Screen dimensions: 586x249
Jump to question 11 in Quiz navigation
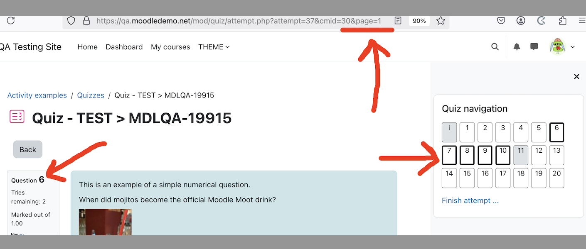[x=521, y=155]
